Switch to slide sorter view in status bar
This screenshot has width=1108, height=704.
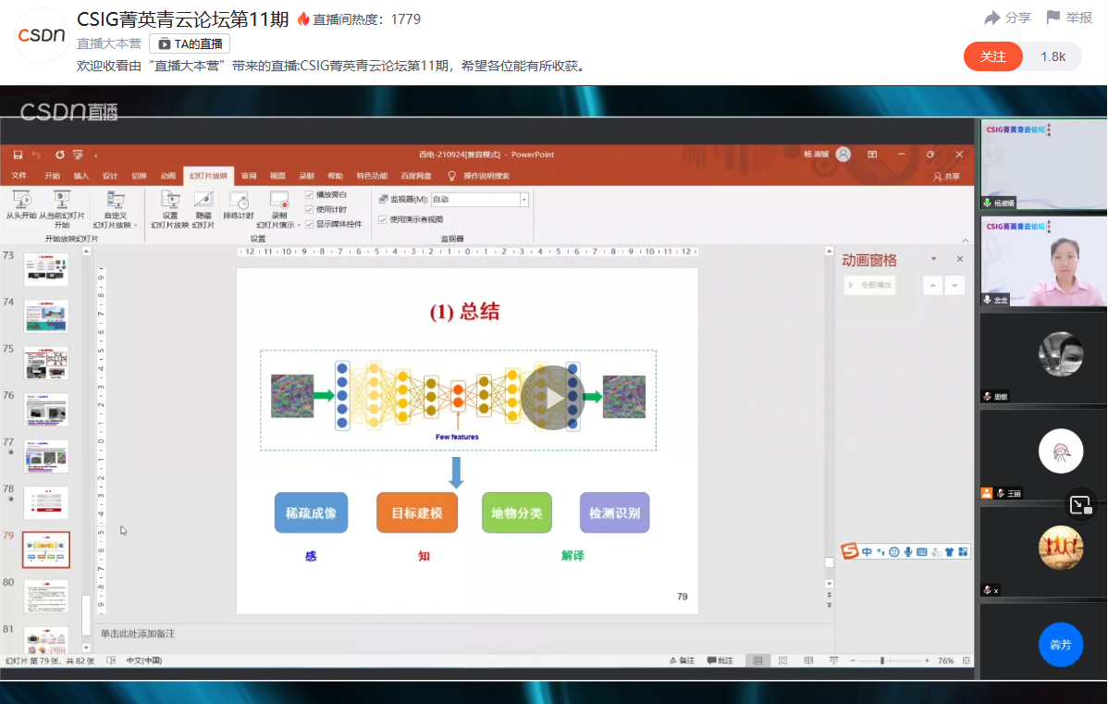point(782,661)
